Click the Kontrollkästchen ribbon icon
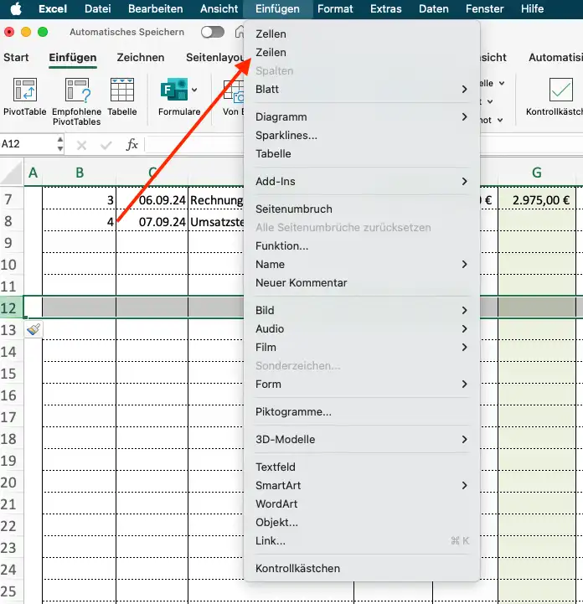The image size is (583, 604). 560,90
